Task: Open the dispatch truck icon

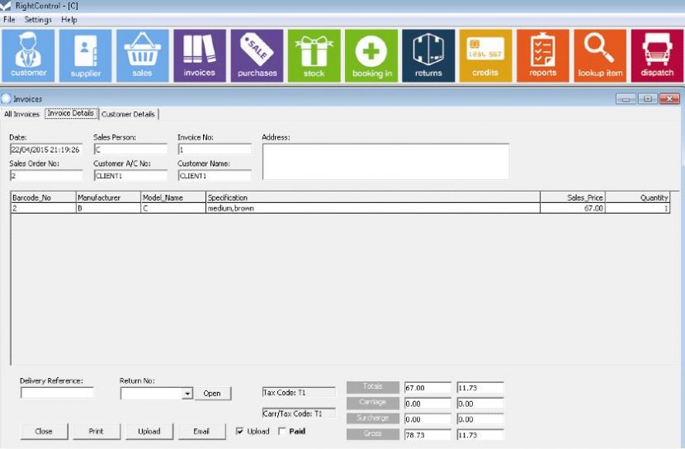Action: click(657, 55)
